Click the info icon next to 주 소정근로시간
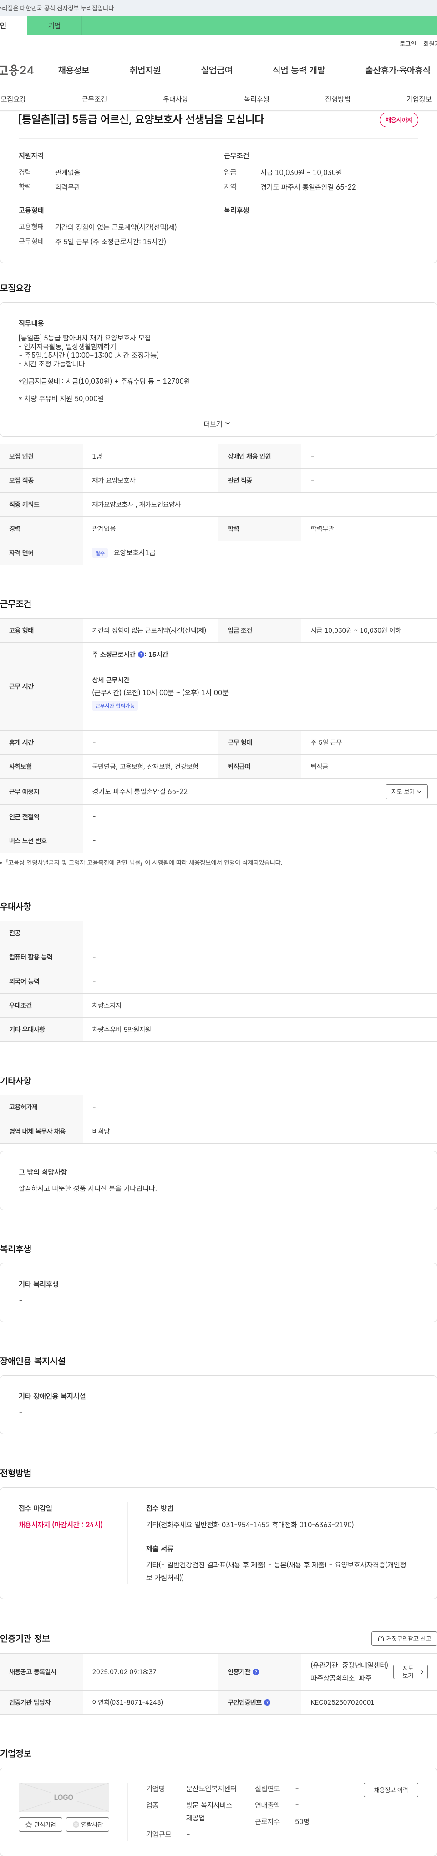The image size is (437, 1856). 141,654
